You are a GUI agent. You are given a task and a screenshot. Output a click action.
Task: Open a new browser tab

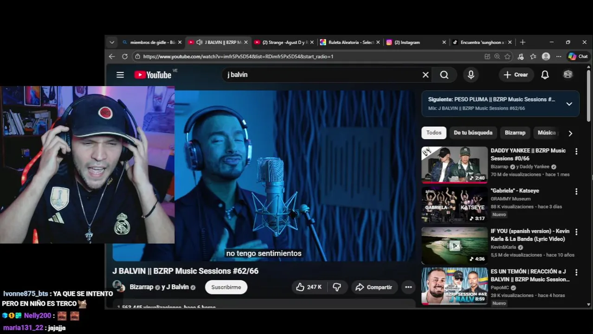(x=522, y=42)
